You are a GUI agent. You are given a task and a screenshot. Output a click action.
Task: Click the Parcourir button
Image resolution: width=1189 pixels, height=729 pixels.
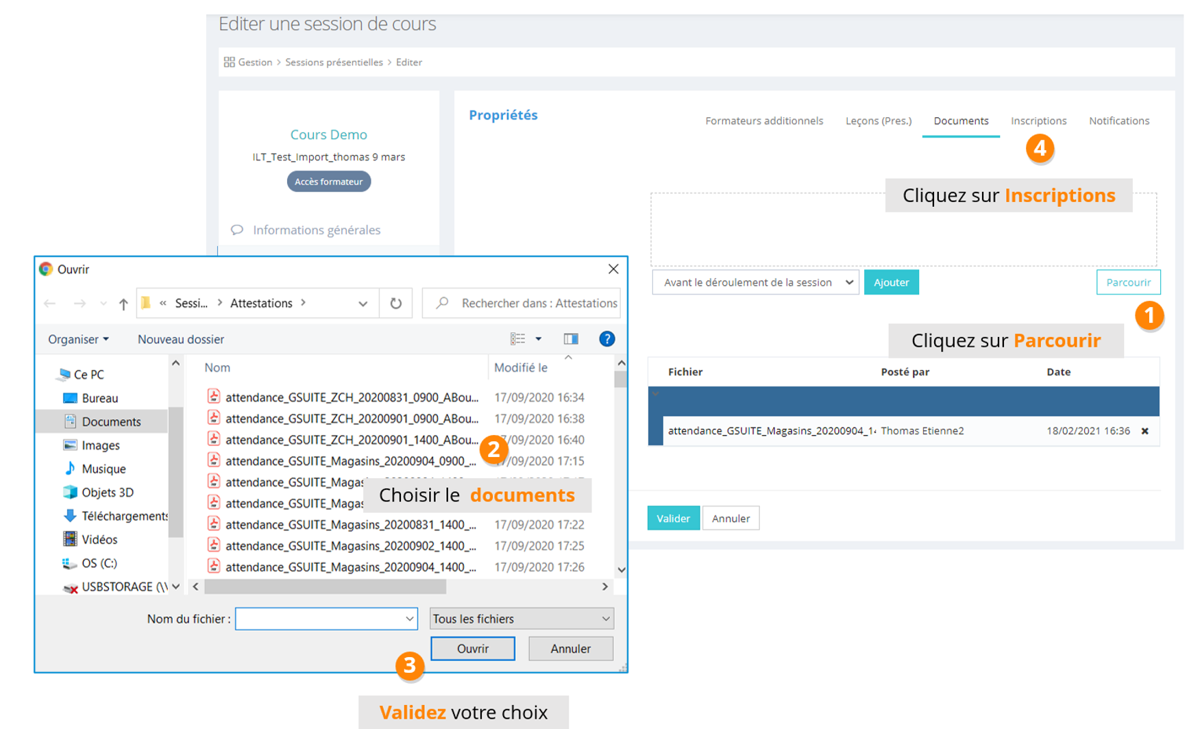(1127, 282)
